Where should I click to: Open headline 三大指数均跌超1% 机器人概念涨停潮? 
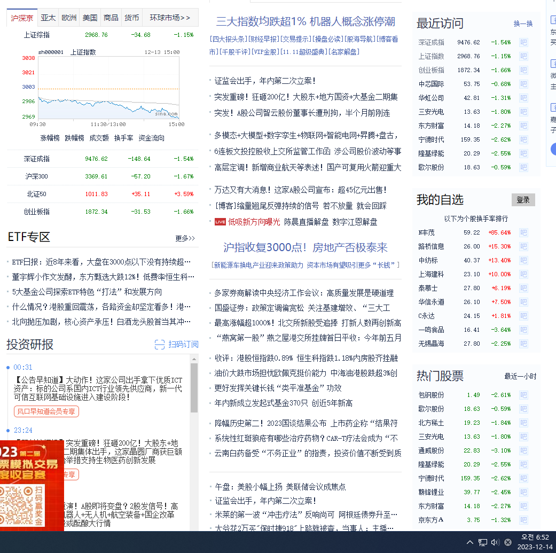(x=306, y=21)
